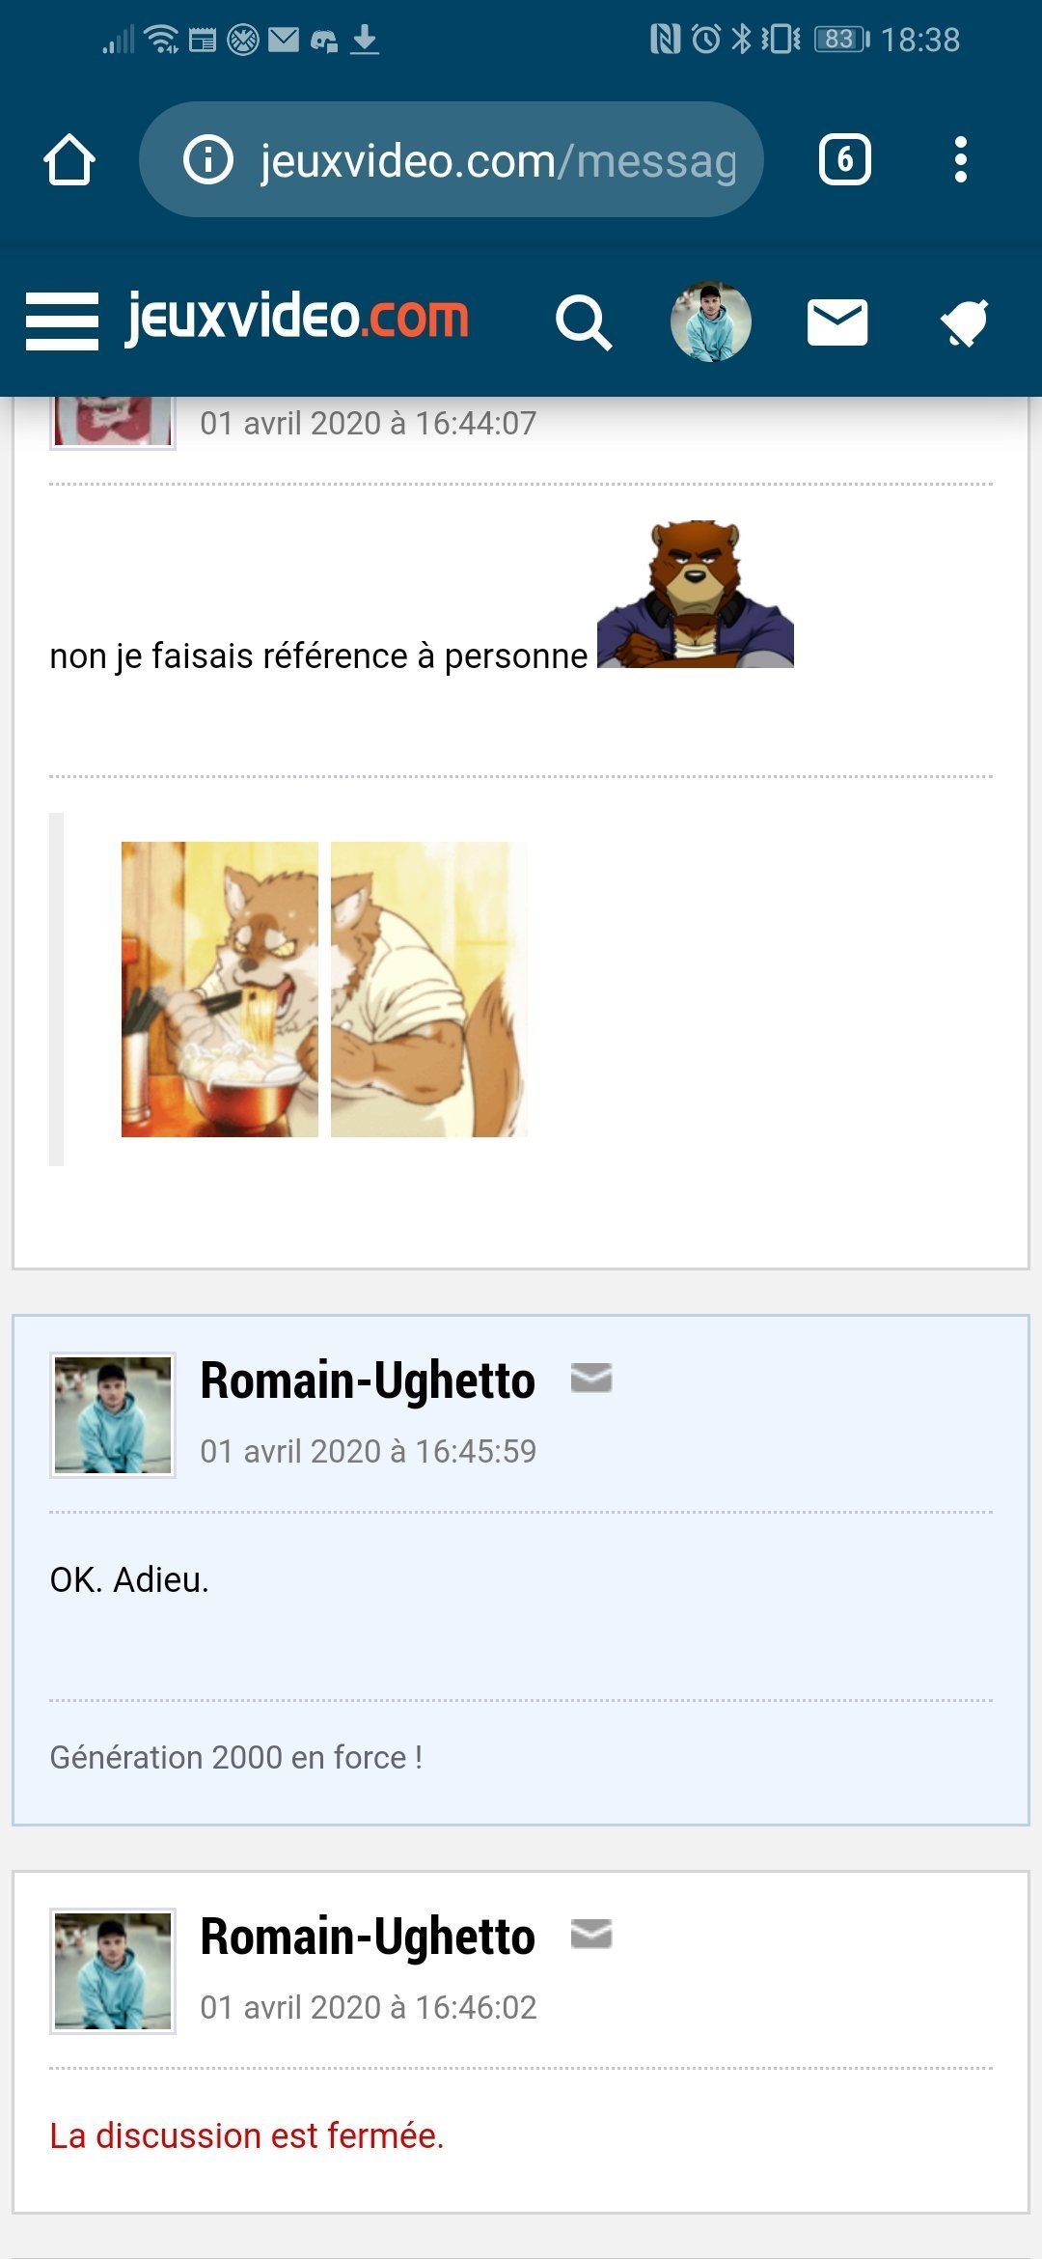Image resolution: width=1042 pixels, height=2259 pixels.
Task: Click avatar on the 16:45:59 post
Action: tap(113, 1415)
